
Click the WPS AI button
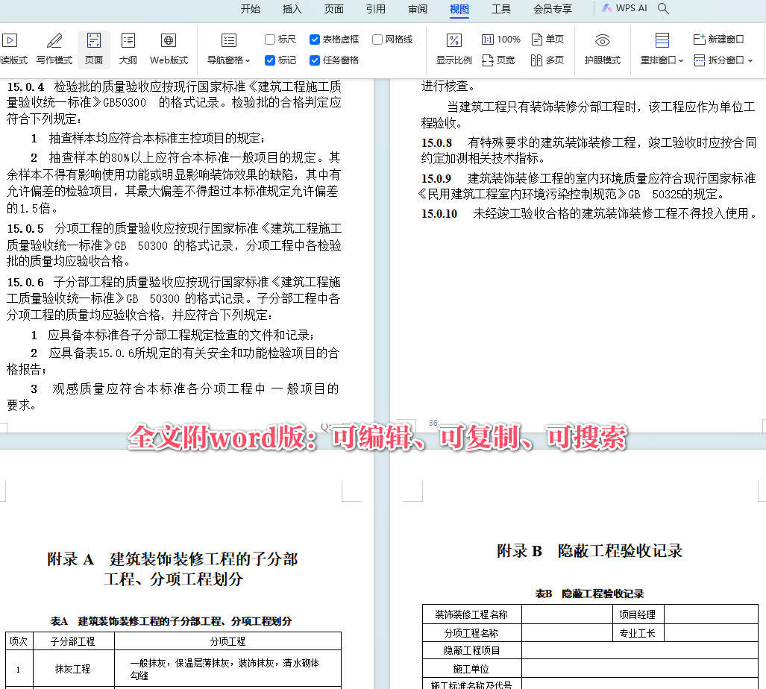[x=625, y=9]
